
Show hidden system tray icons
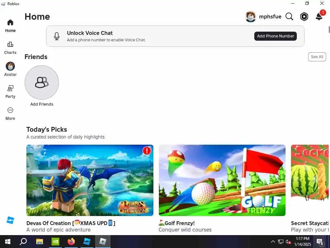(x=273, y=242)
